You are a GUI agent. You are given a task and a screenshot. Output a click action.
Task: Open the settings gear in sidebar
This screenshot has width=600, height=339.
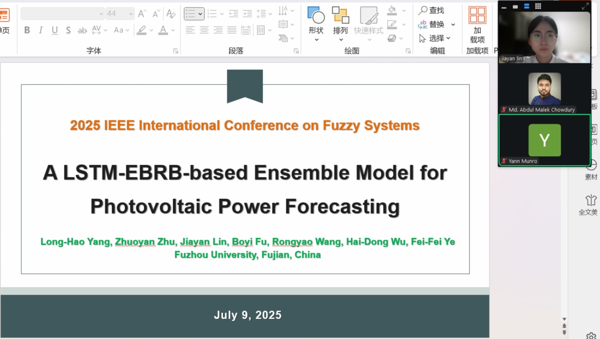[x=591, y=336]
